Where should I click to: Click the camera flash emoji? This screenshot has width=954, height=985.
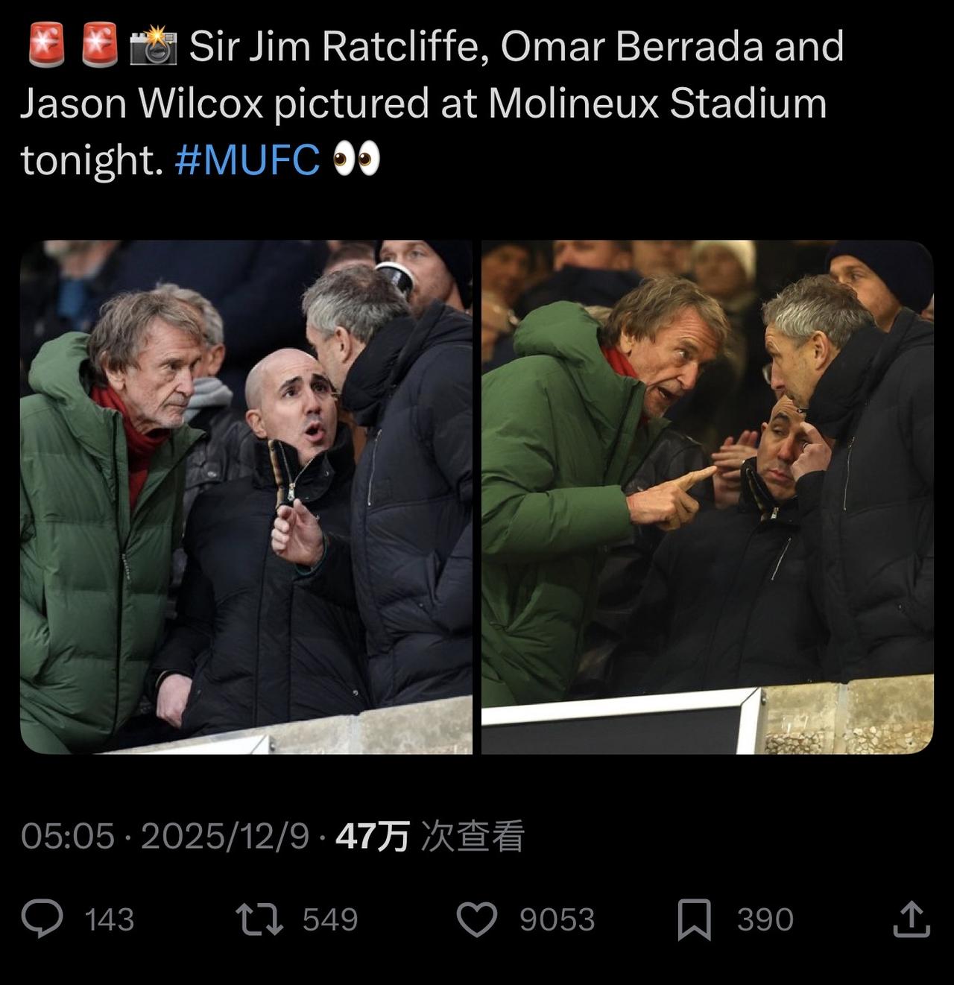tap(153, 46)
